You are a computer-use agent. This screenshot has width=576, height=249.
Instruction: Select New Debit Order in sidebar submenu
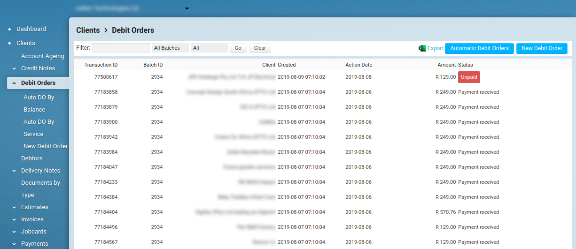pyautogui.click(x=46, y=146)
